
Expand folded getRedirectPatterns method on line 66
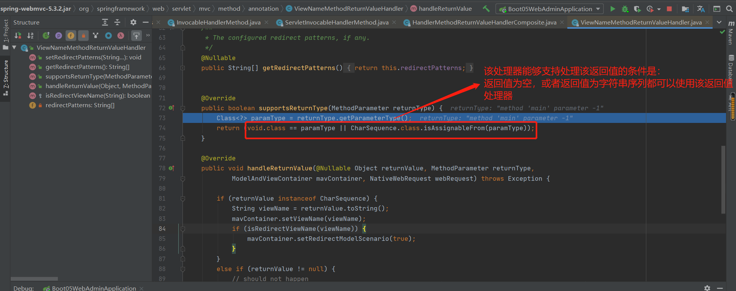click(183, 68)
